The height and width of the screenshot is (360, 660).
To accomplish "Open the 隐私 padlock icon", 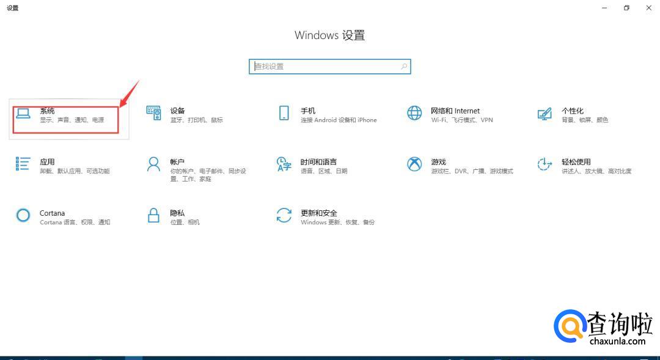I will 153,215.
